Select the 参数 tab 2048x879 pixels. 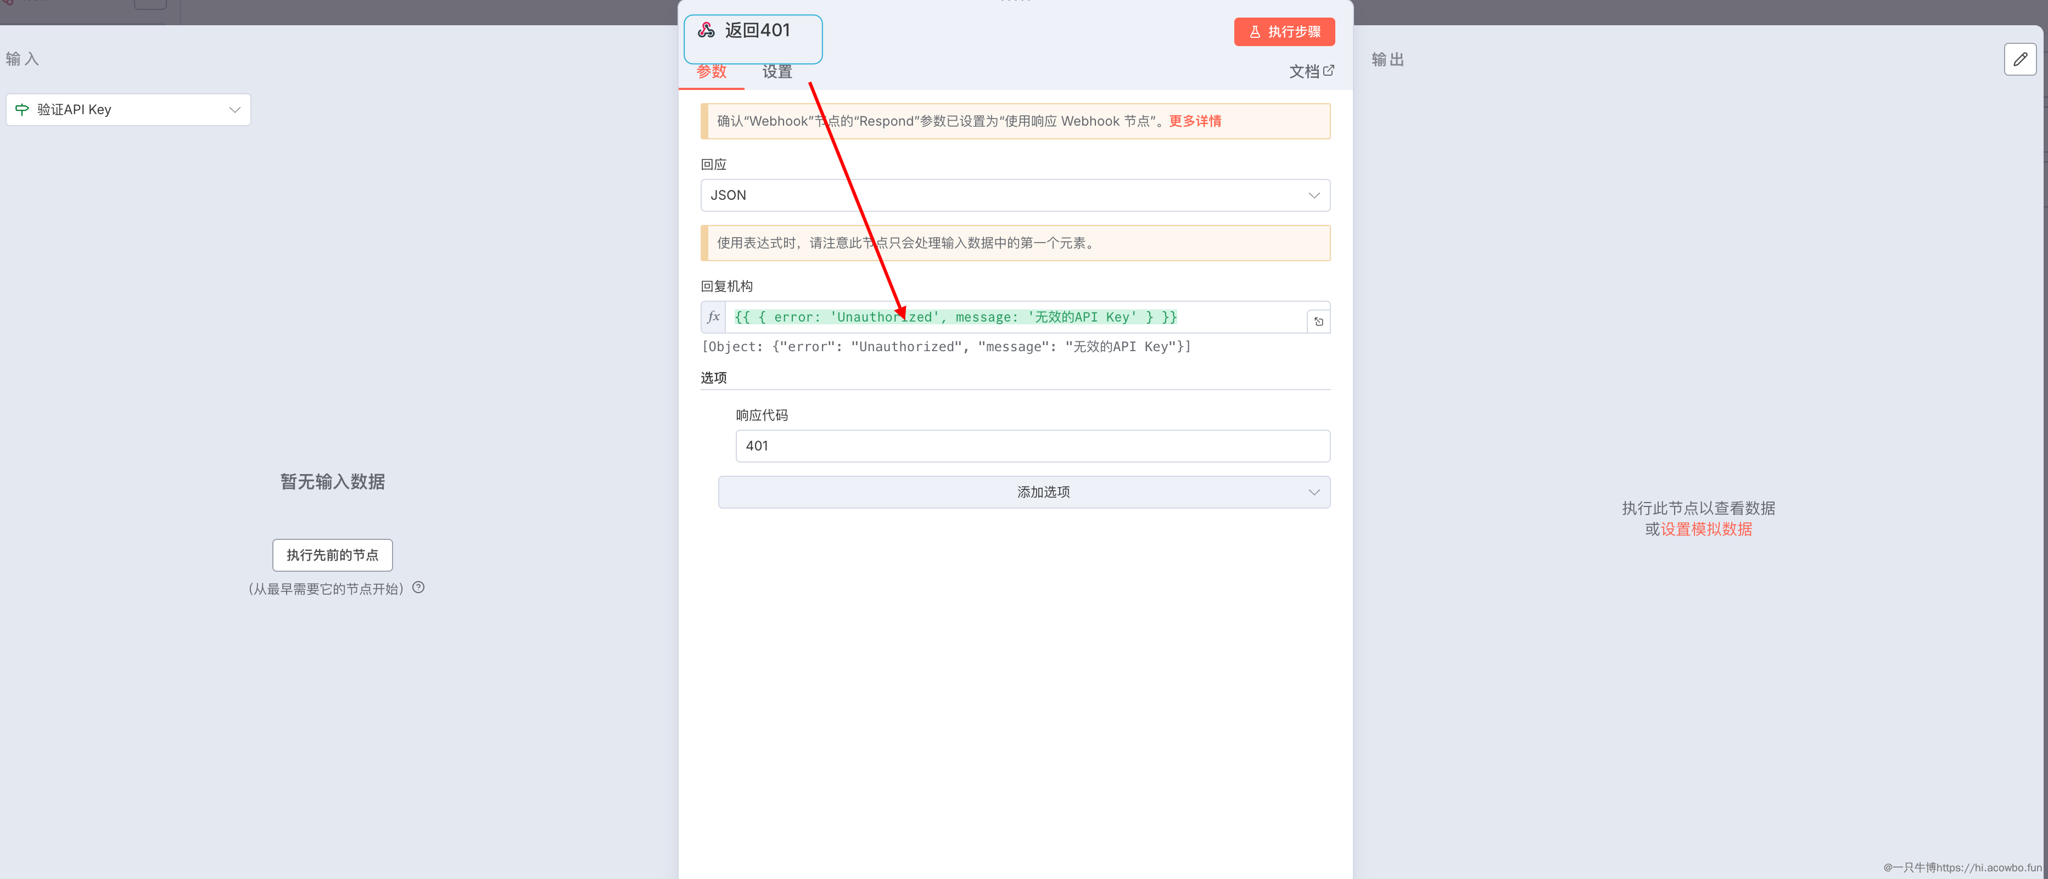pyautogui.click(x=712, y=71)
